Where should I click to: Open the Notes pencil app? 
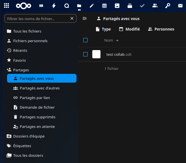(x=91, y=6)
